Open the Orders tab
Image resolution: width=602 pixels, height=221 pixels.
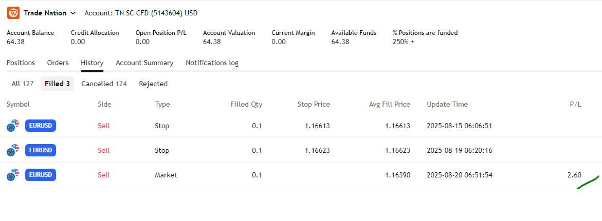(x=58, y=63)
